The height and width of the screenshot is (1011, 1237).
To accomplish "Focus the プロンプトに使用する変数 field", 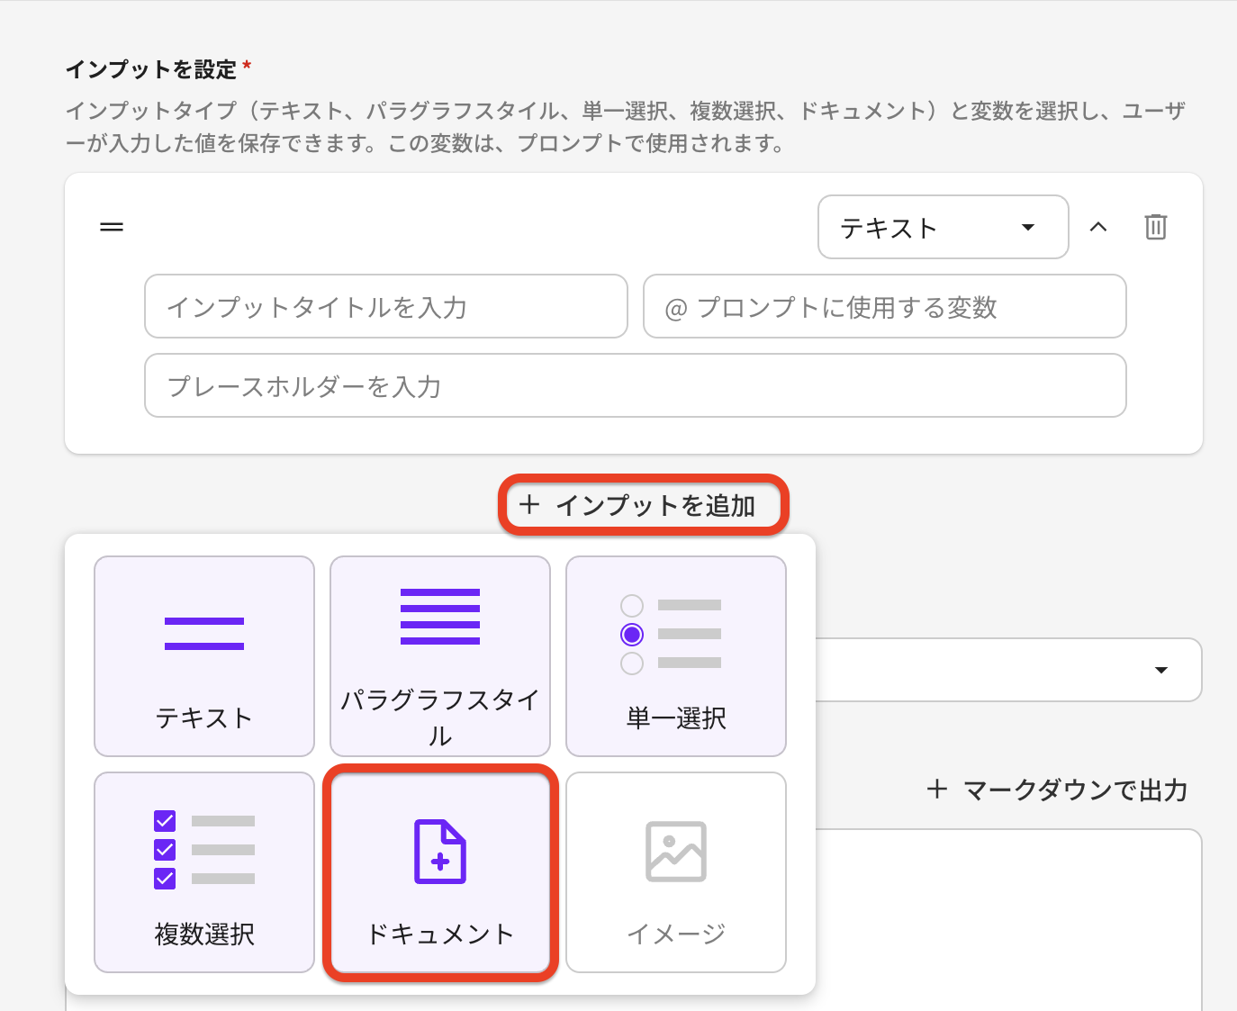I will pos(884,307).
